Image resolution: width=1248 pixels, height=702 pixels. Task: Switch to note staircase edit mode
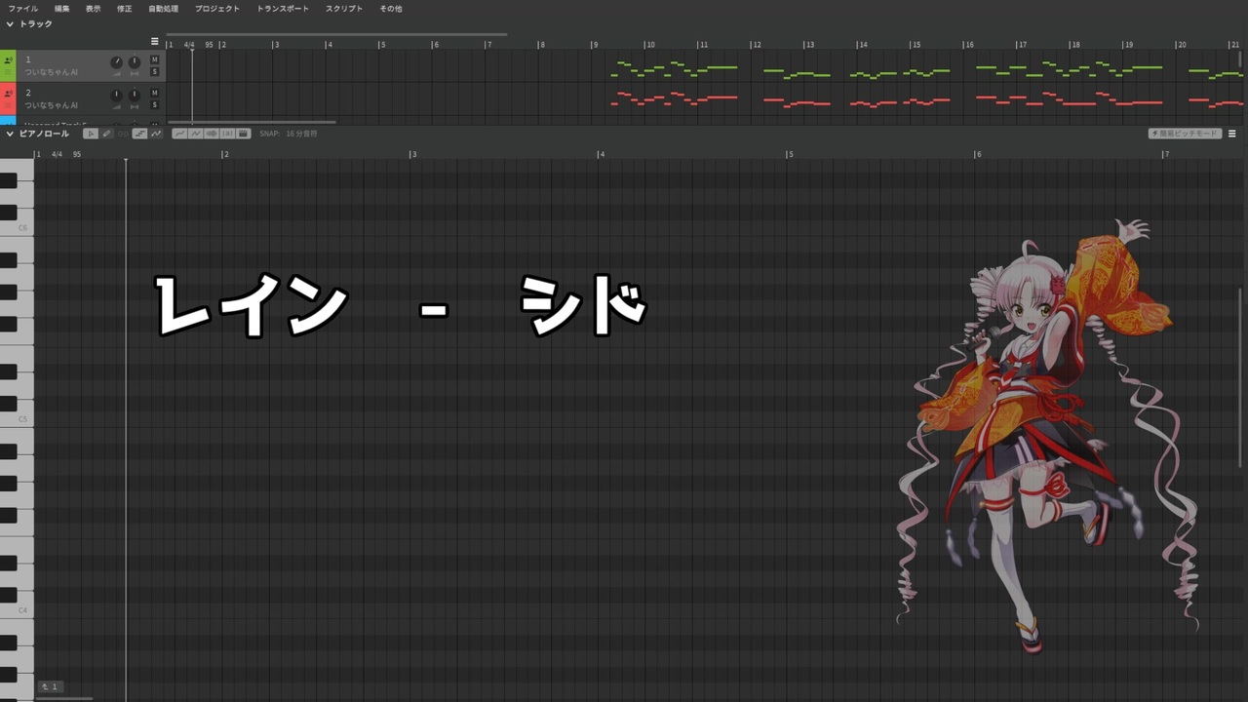(x=139, y=134)
